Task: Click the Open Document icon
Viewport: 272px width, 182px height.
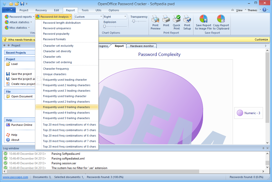Action: coord(8,96)
